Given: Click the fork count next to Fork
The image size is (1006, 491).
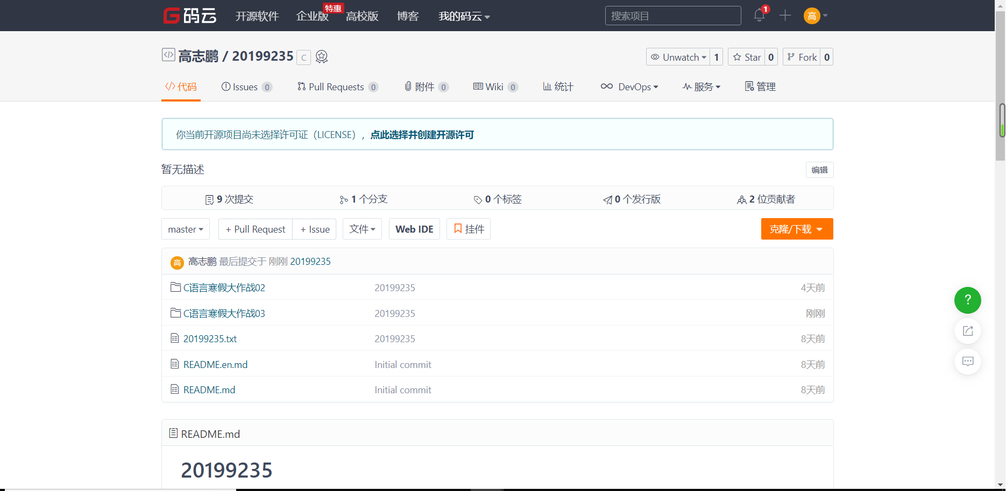Looking at the screenshot, I should pos(827,57).
